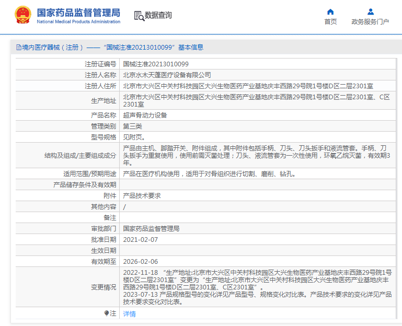Click the expiry date 2026-02-06
Image resolution: width=402 pixels, height=326 pixels.
tap(141, 262)
